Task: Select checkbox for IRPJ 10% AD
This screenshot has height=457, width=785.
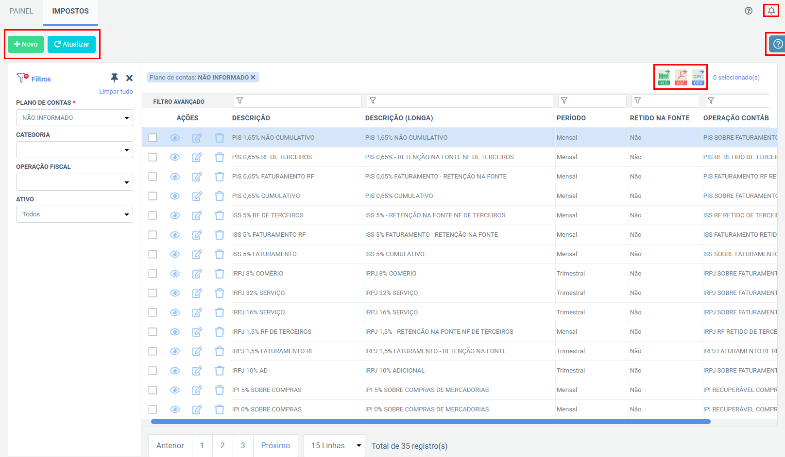Action: tap(153, 371)
